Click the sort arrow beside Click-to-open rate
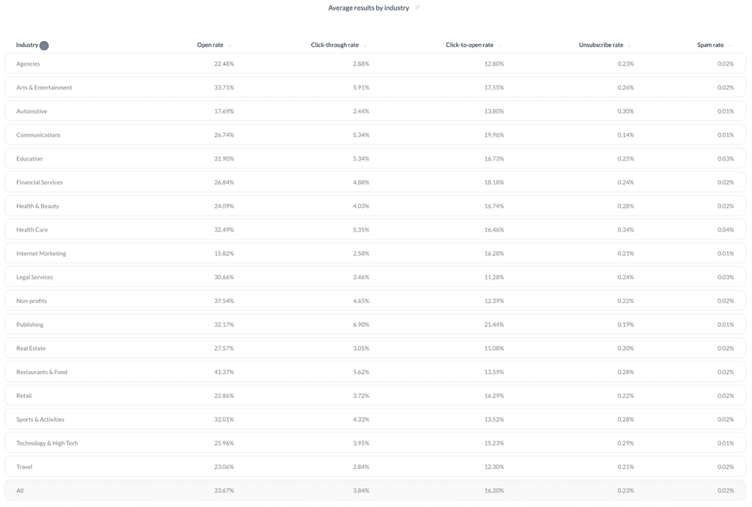 [499, 46]
